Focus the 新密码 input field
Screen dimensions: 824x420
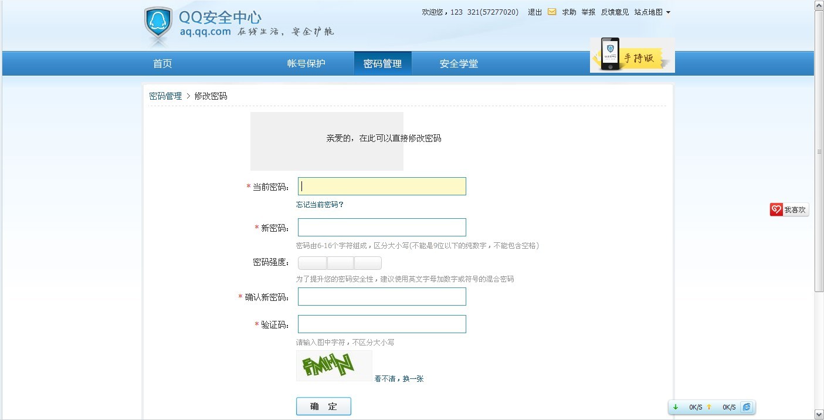[382, 227]
